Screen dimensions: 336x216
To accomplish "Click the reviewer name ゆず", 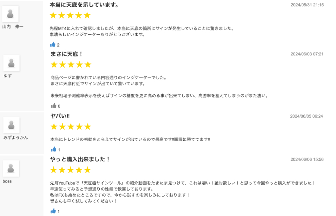I will (x=7, y=76).
